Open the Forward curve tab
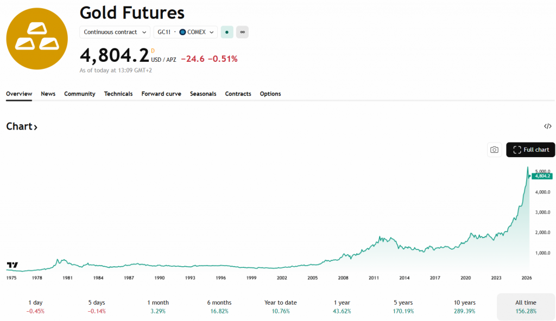556x321 pixels. [x=161, y=94]
